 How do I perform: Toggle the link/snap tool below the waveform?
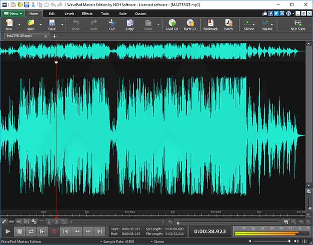click(x=34, y=221)
